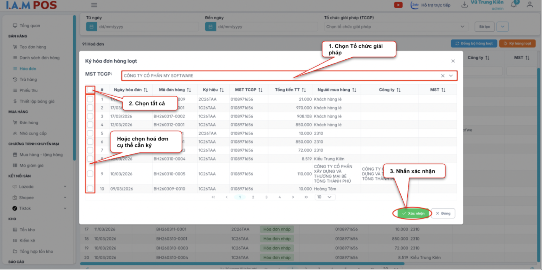Click the notification bell icon
Image resolution: width=542 pixels, height=270 pixels.
514,4
